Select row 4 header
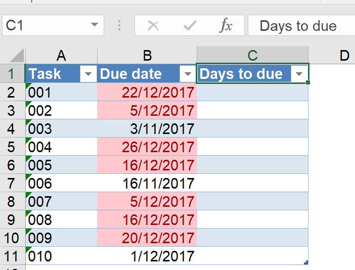The width and height of the screenshot is (355, 270). point(12,128)
